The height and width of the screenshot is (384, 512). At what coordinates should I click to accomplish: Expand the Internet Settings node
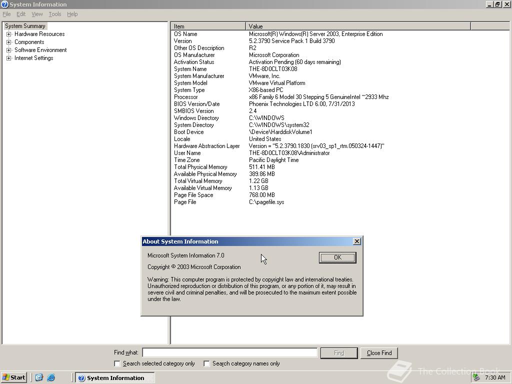pos(9,58)
